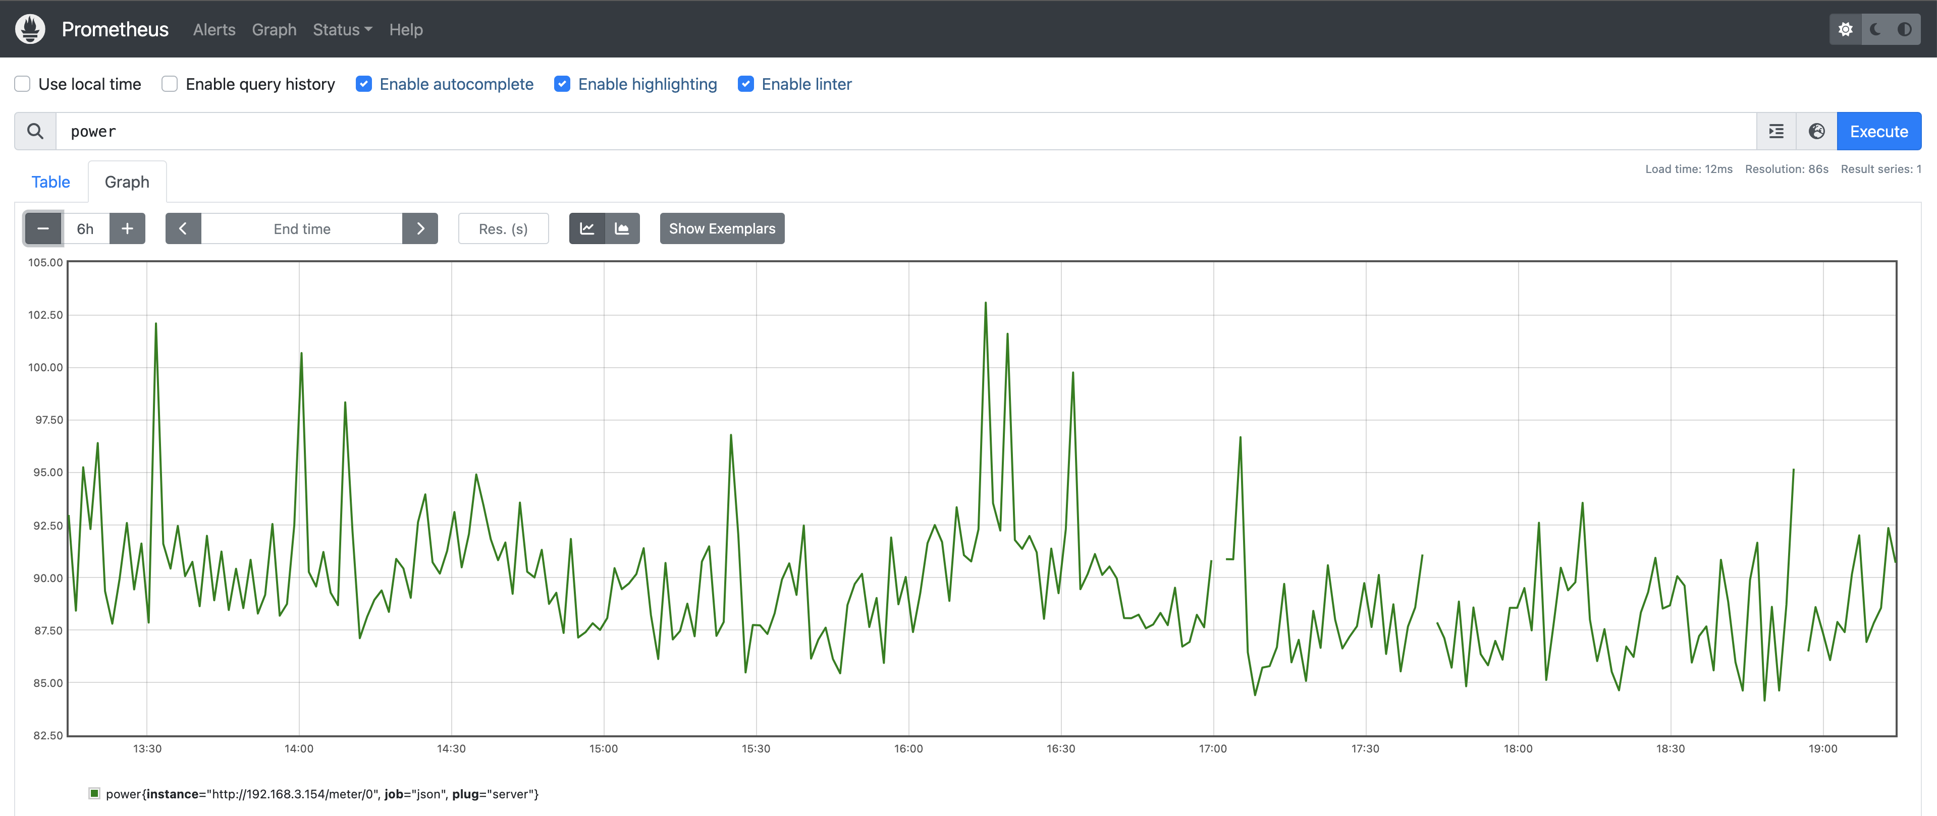Click the 105.00 y-axis label
The height and width of the screenshot is (816, 1937).
point(45,262)
